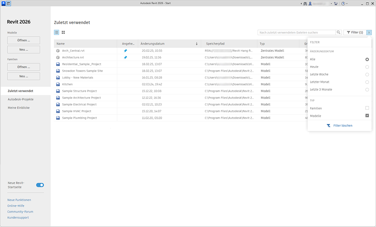Sort by the Name column header
Screen dimensions: 376x227
coord(86,44)
